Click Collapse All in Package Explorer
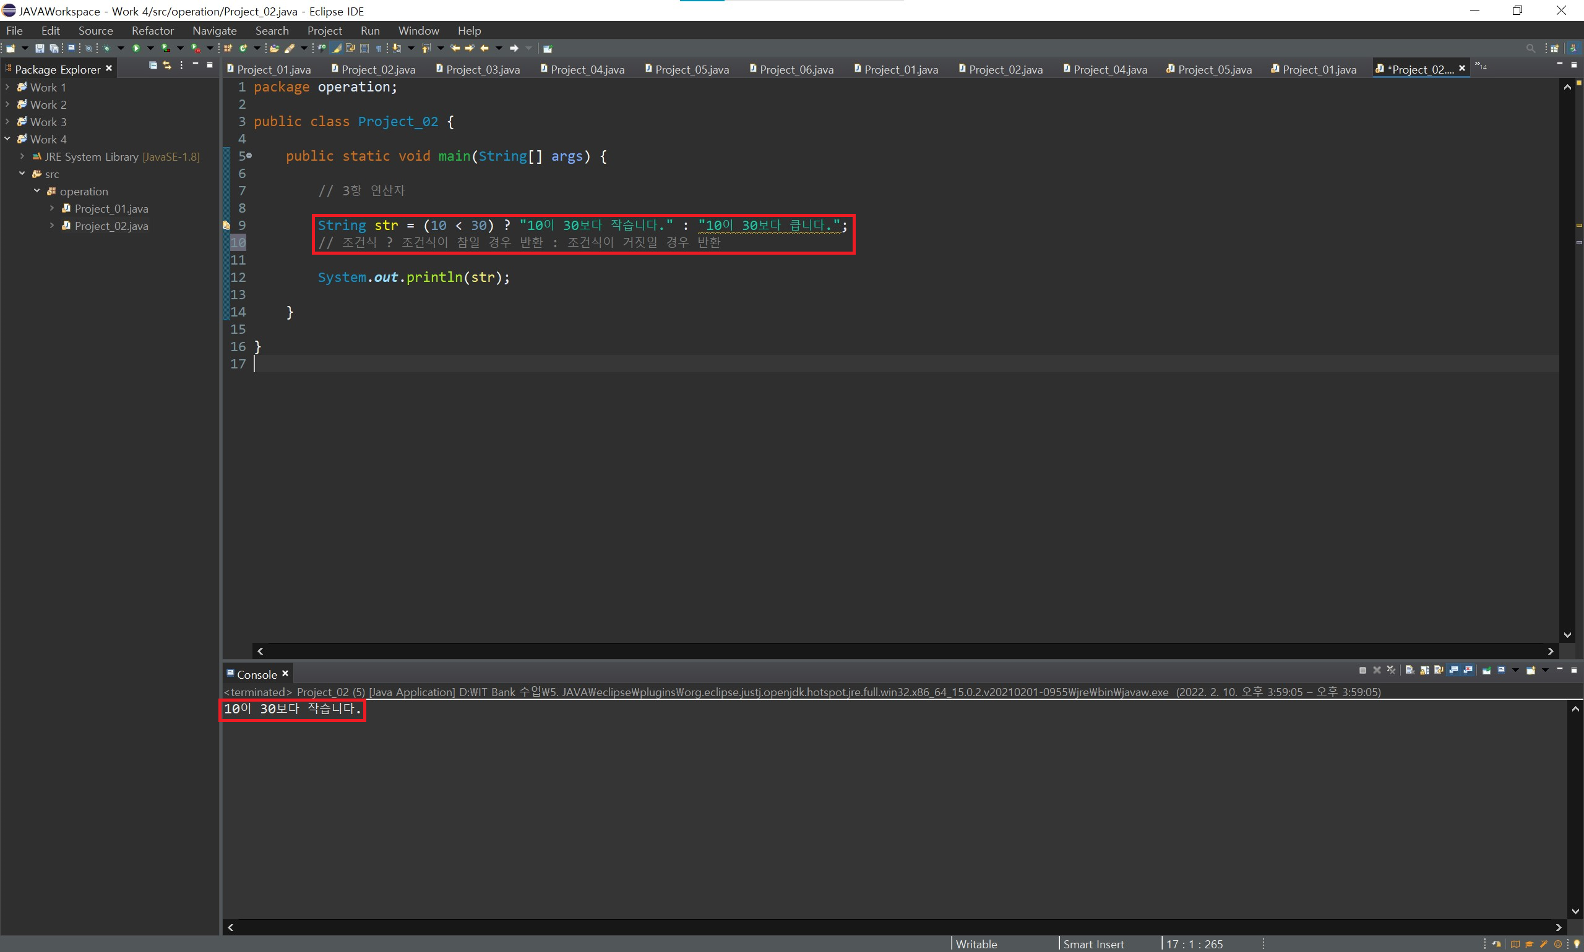The width and height of the screenshot is (1584, 952). coord(153,66)
